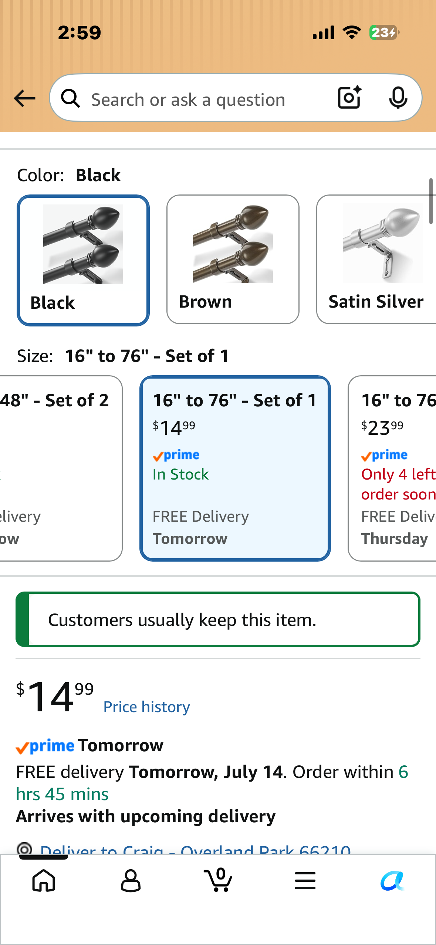The width and height of the screenshot is (436, 945).
Task: Open the shopping cart icon
Action: (x=218, y=880)
